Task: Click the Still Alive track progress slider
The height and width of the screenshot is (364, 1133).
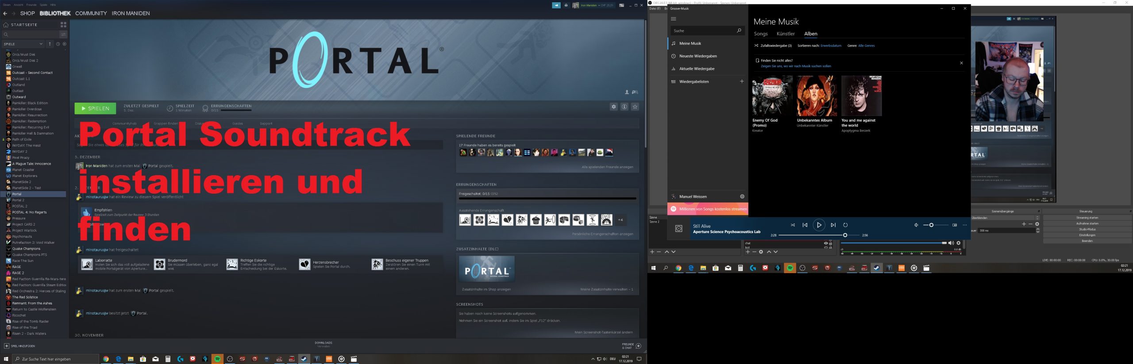Action: [x=819, y=235]
